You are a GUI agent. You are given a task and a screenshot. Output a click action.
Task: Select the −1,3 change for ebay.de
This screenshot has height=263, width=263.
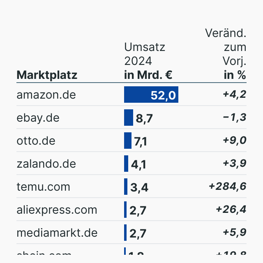(234, 118)
